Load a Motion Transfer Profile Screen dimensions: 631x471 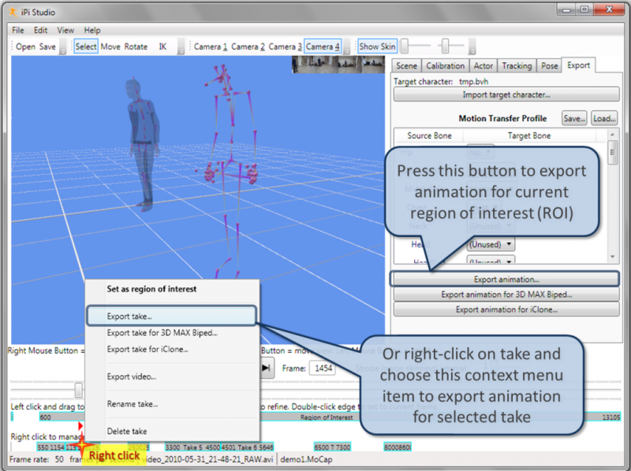pyautogui.click(x=604, y=119)
